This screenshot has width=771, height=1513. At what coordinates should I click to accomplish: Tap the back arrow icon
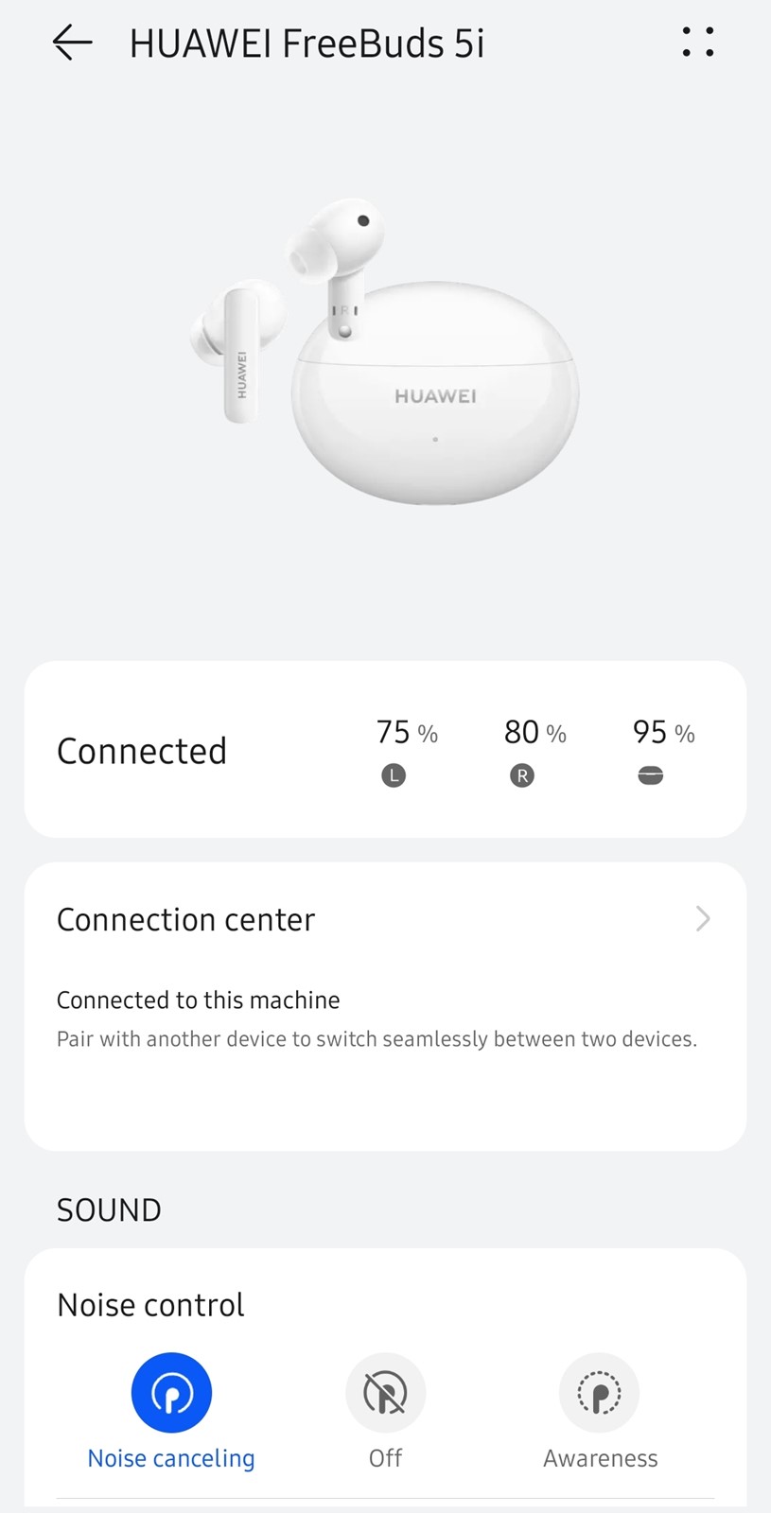click(x=72, y=43)
